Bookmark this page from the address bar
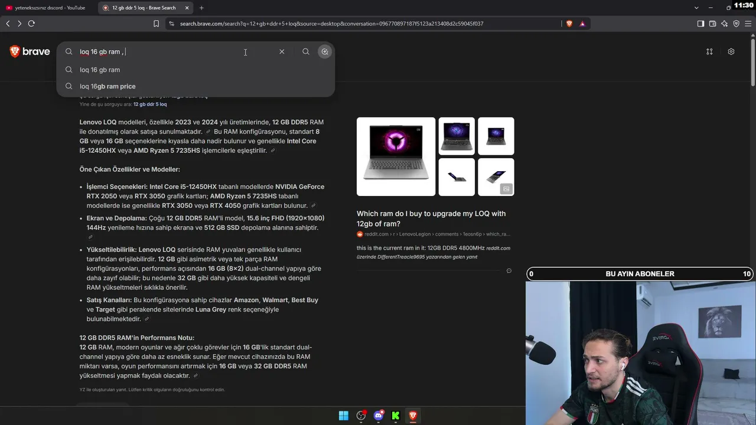Screen dimensions: 756x425 click(x=156, y=24)
